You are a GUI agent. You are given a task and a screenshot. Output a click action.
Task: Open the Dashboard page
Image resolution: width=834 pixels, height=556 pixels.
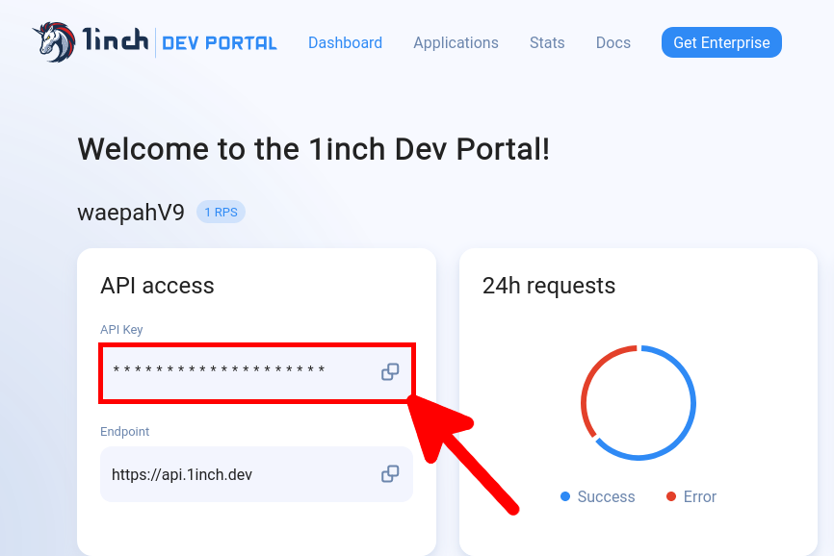pyautogui.click(x=345, y=43)
